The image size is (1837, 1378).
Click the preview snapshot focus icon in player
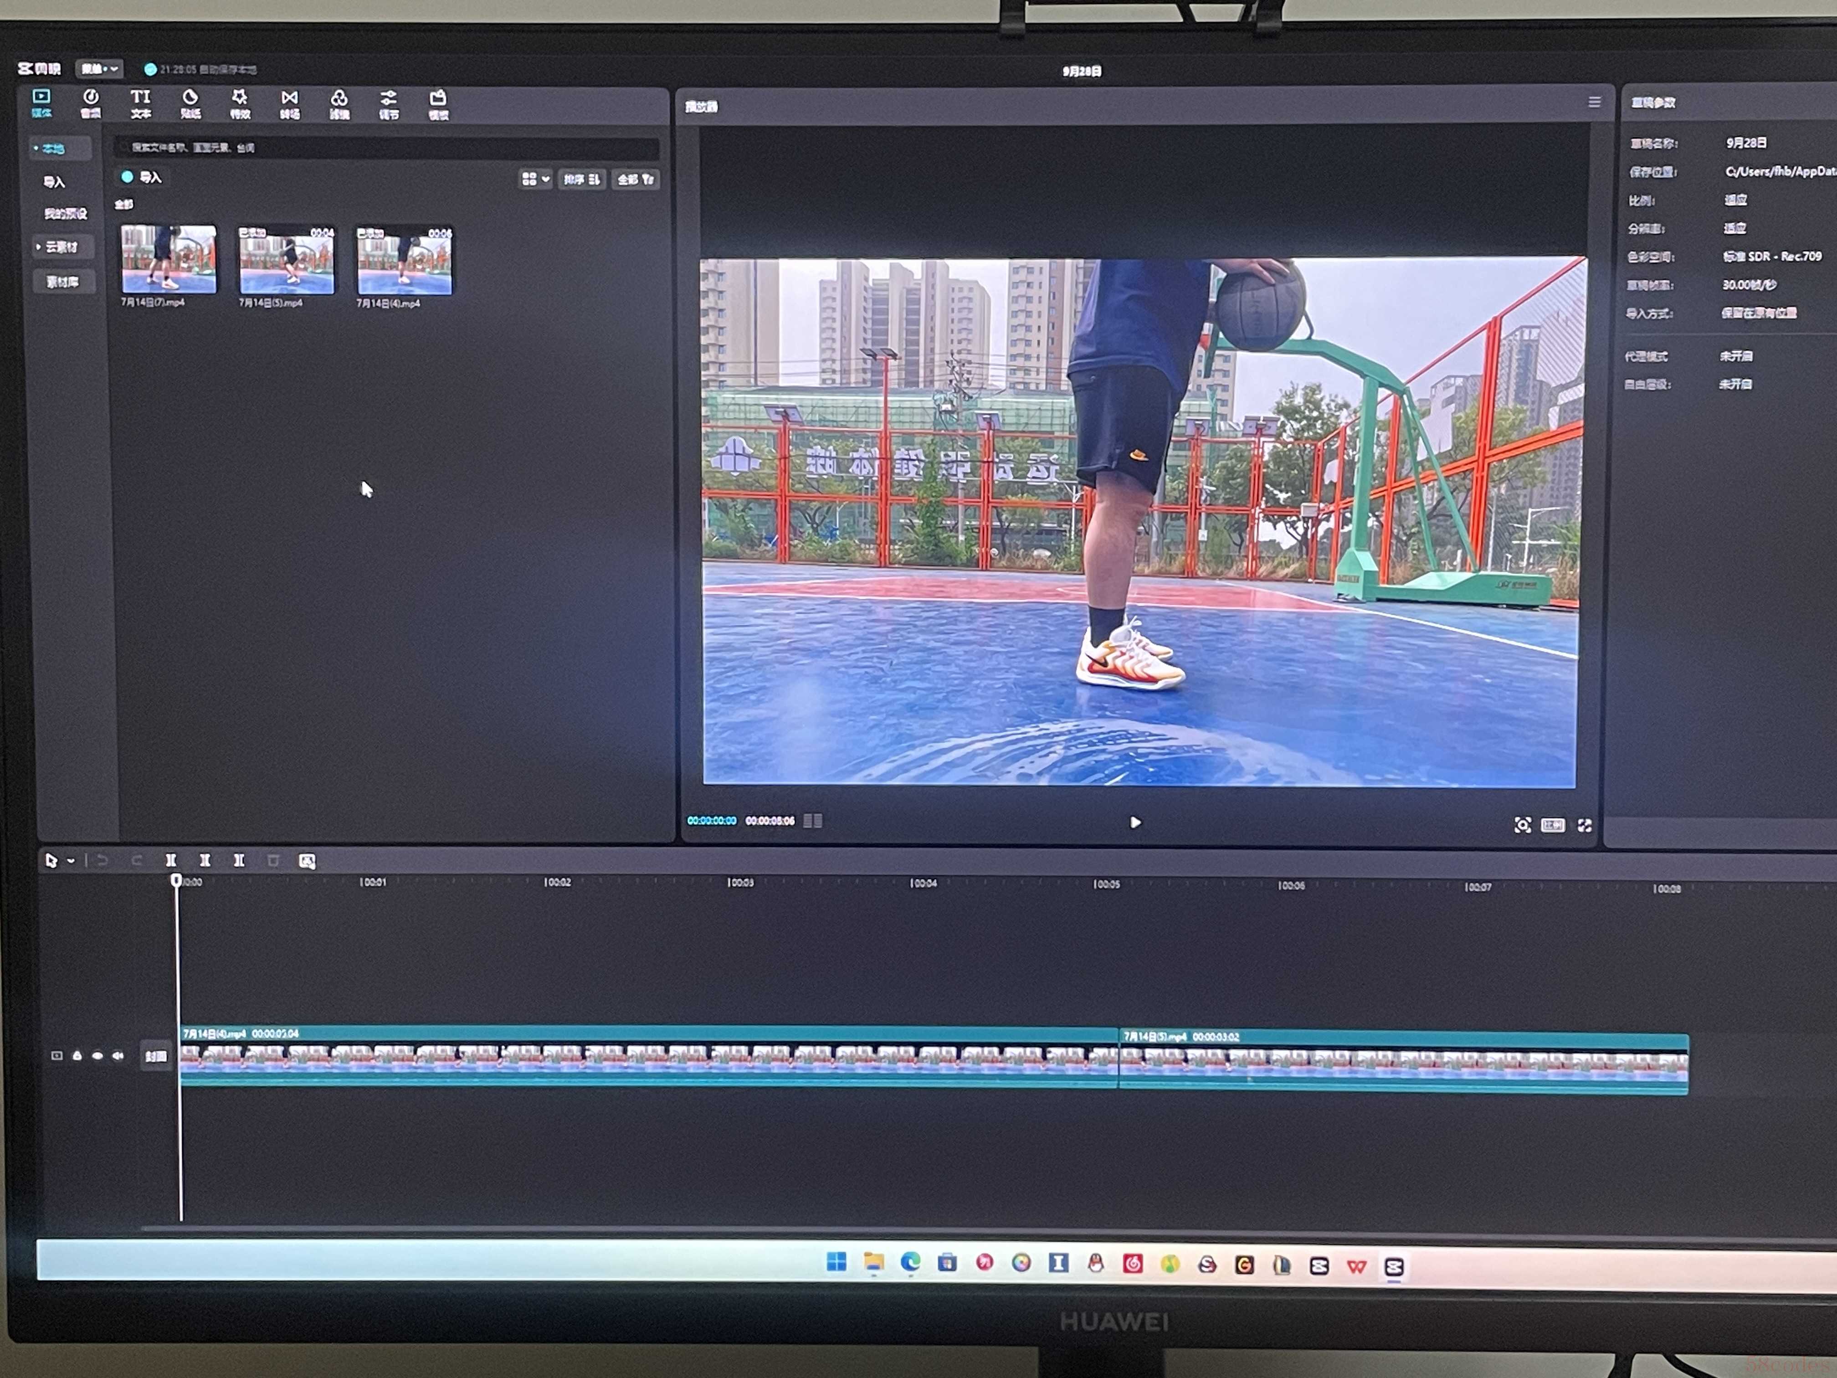pos(1522,825)
